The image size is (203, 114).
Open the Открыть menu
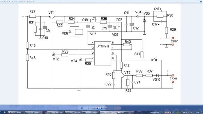[x=29, y=2]
